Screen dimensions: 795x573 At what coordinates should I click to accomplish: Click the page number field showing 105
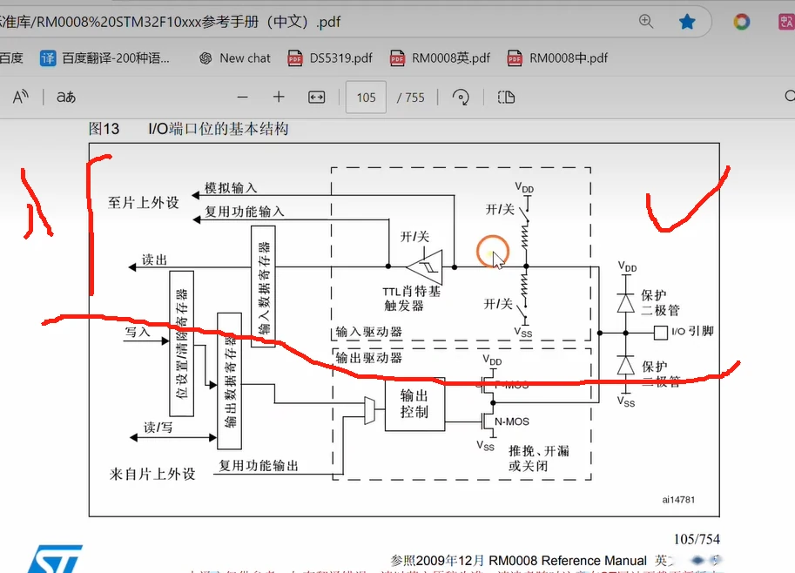(366, 97)
